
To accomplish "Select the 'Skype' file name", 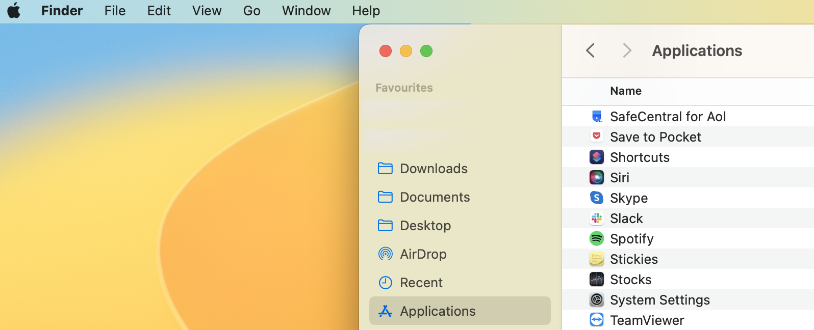I will [x=629, y=198].
